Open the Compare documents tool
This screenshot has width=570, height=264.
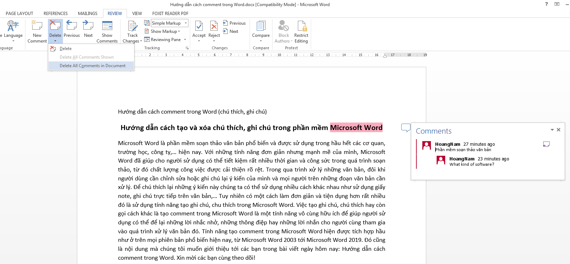261,26
